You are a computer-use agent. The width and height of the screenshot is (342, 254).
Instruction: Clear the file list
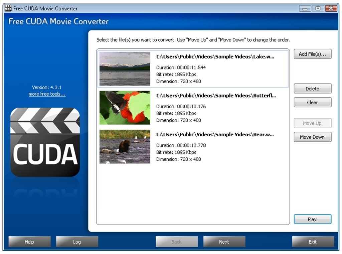313,102
